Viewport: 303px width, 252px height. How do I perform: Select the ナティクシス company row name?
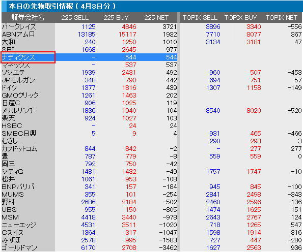(18, 57)
